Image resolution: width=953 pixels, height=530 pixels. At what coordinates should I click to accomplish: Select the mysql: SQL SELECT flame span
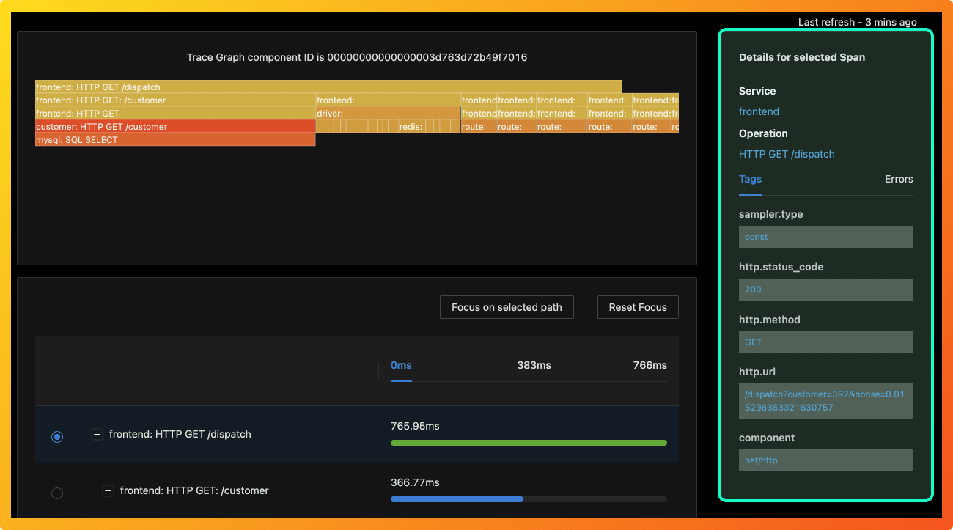175,139
